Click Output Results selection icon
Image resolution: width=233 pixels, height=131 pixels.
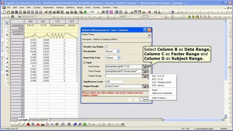pos(143,86)
